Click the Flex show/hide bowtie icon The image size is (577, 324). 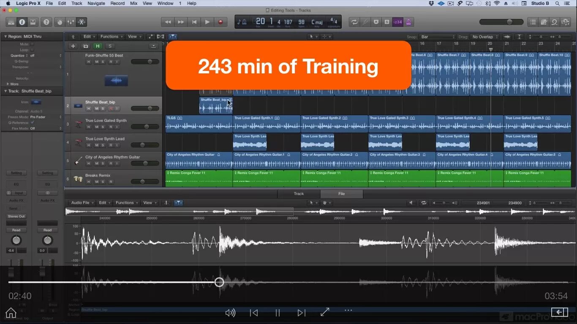coord(161,37)
